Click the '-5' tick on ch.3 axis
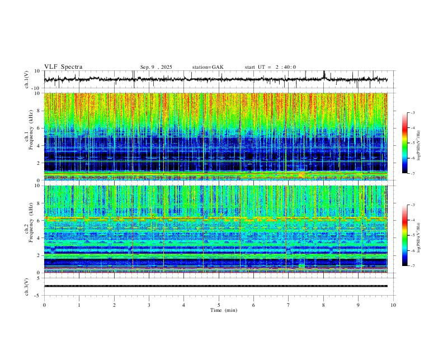The height and width of the screenshot is (342, 443). click(37, 296)
